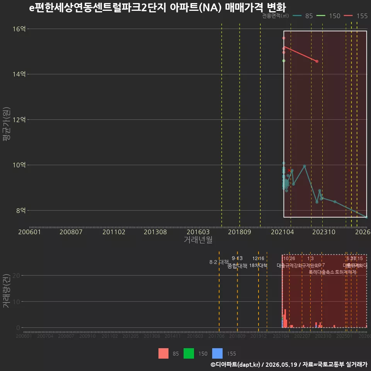Screen dimensions: 371x371
Task: Click the 평균가(원) axis title
Action: click(x=7, y=124)
